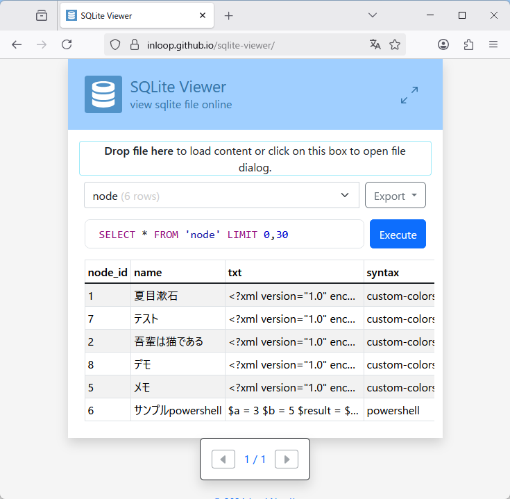Click the syntax cell in the メモ row

tap(399, 387)
